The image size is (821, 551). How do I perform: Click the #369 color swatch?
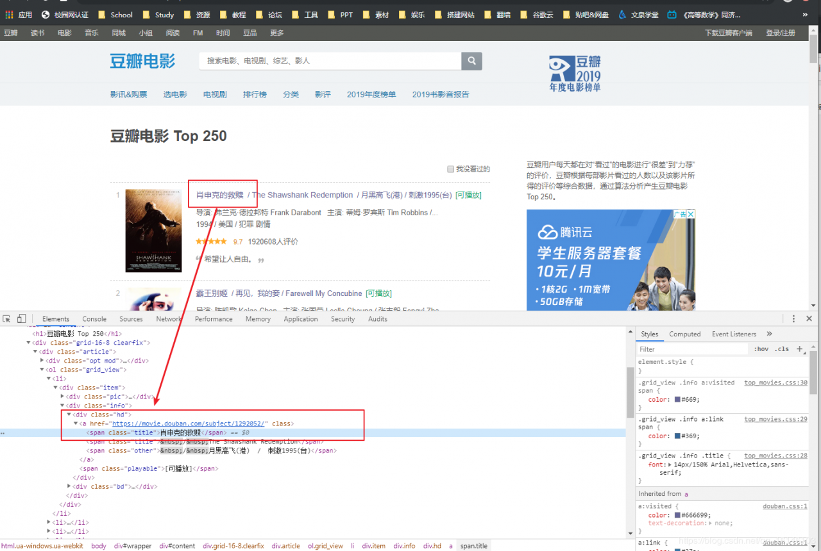coord(677,436)
